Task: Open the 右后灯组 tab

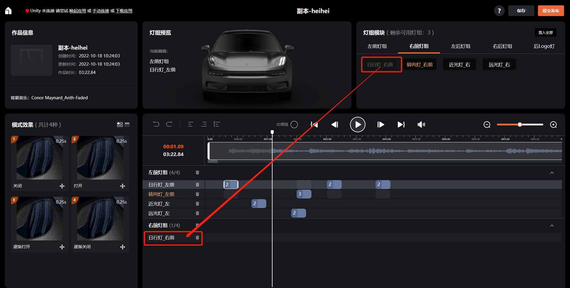Action: [503, 46]
